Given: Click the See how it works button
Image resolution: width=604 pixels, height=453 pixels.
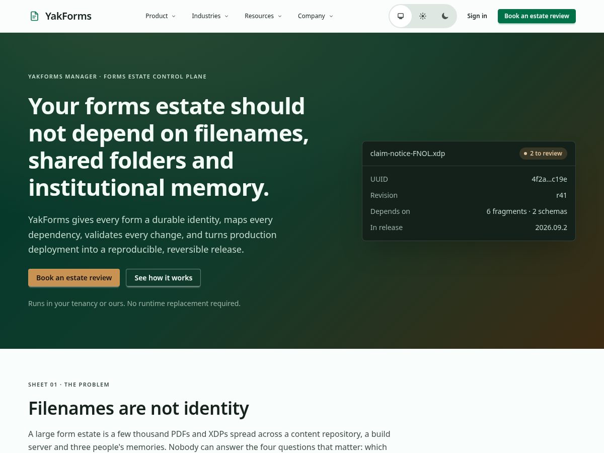Looking at the screenshot, I should pyautogui.click(x=163, y=278).
